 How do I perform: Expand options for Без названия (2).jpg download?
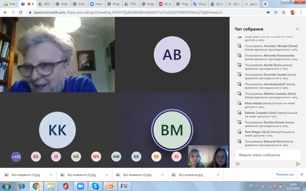click(107, 175)
